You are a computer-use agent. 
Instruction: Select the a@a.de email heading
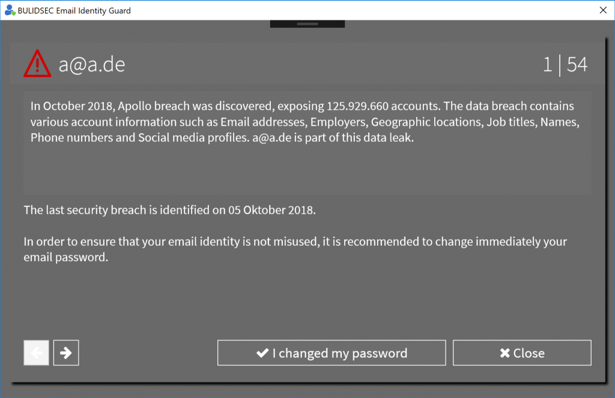point(92,64)
